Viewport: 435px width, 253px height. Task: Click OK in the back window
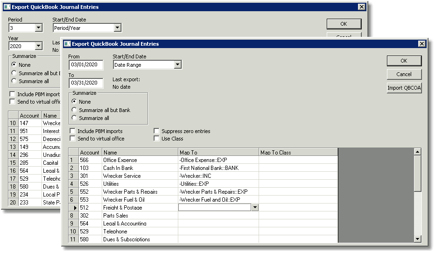pyautogui.click(x=344, y=24)
